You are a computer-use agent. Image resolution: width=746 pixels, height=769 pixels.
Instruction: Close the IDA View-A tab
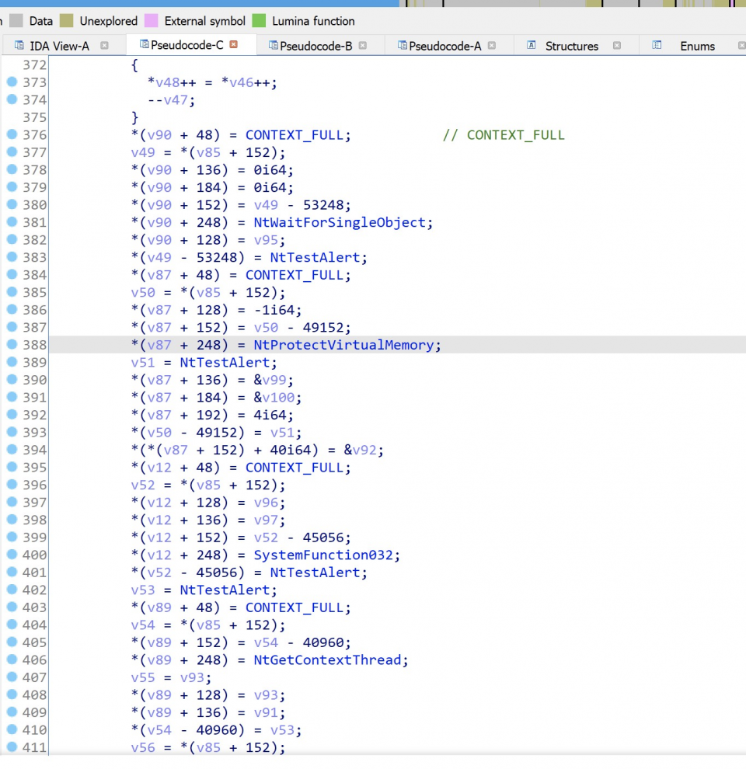click(x=104, y=45)
